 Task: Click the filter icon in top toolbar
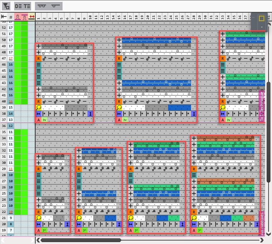click(6, 6)
